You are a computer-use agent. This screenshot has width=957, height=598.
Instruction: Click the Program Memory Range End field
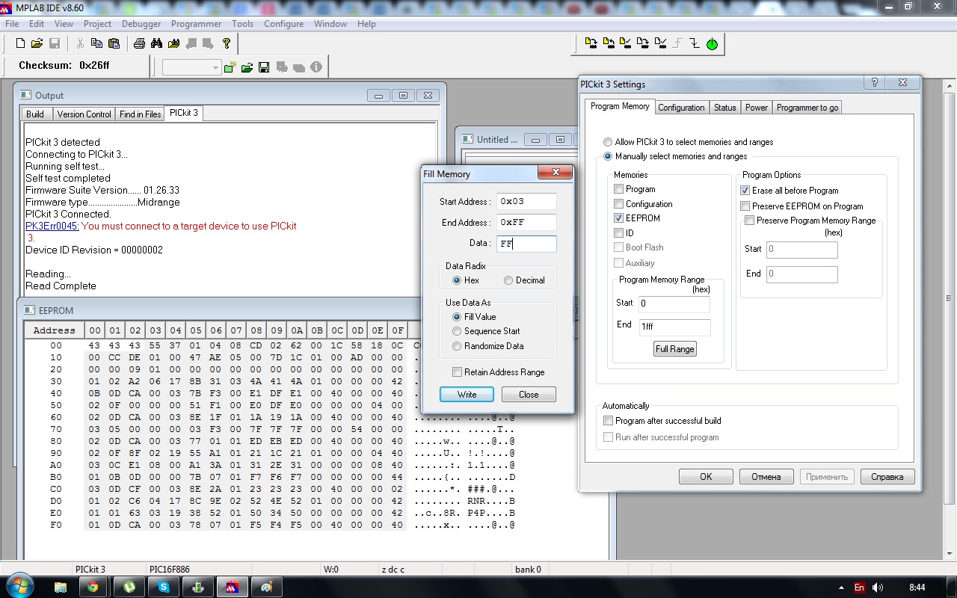674,327
